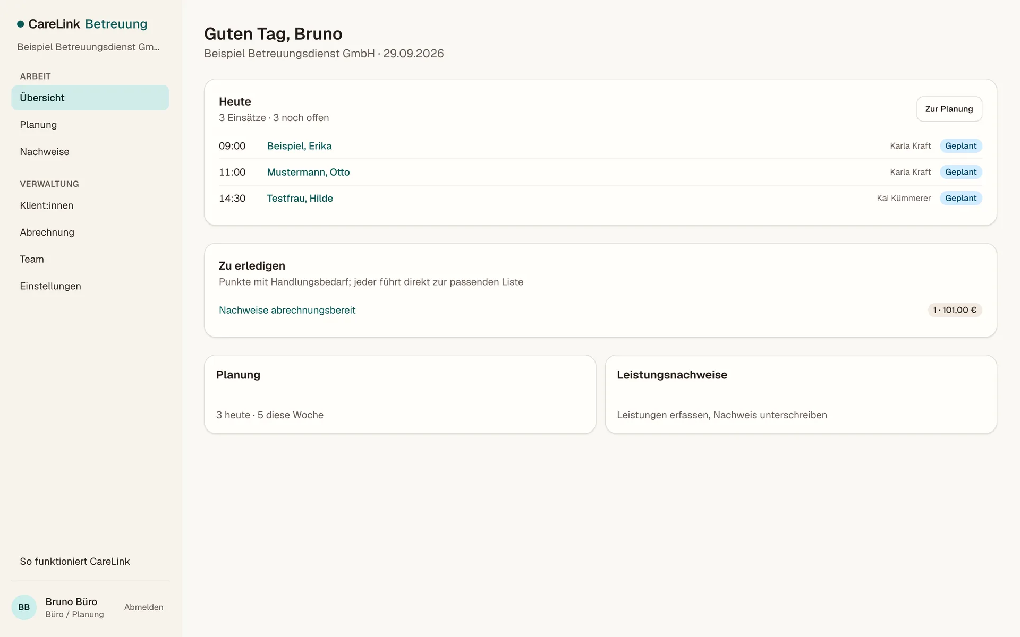The height and width of the screenshot is (637, 1020).
Task: Click Karla Kraft in the 09:00 row
Action: [x=911, y=146]
